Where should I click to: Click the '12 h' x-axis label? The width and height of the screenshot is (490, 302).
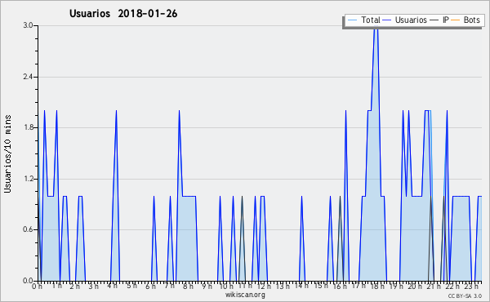coord(264,286)
